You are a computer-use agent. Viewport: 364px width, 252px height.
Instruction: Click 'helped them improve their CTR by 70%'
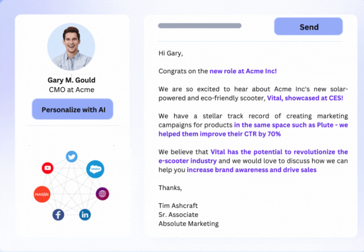coord(219,134)
